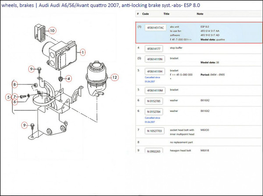Click position number '7' in socket head bolt row
Viewport: 263px width, 196px height.
tap(139, 130)
